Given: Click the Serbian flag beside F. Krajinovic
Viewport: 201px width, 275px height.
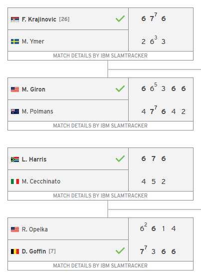Looking at the screenshot, I should [15, 19].
